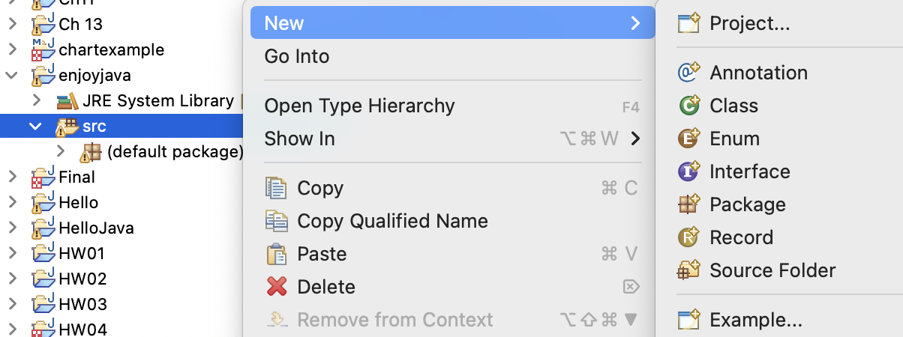Click the red Delete X icon
The image size is (903, 337).
(277, 287)
